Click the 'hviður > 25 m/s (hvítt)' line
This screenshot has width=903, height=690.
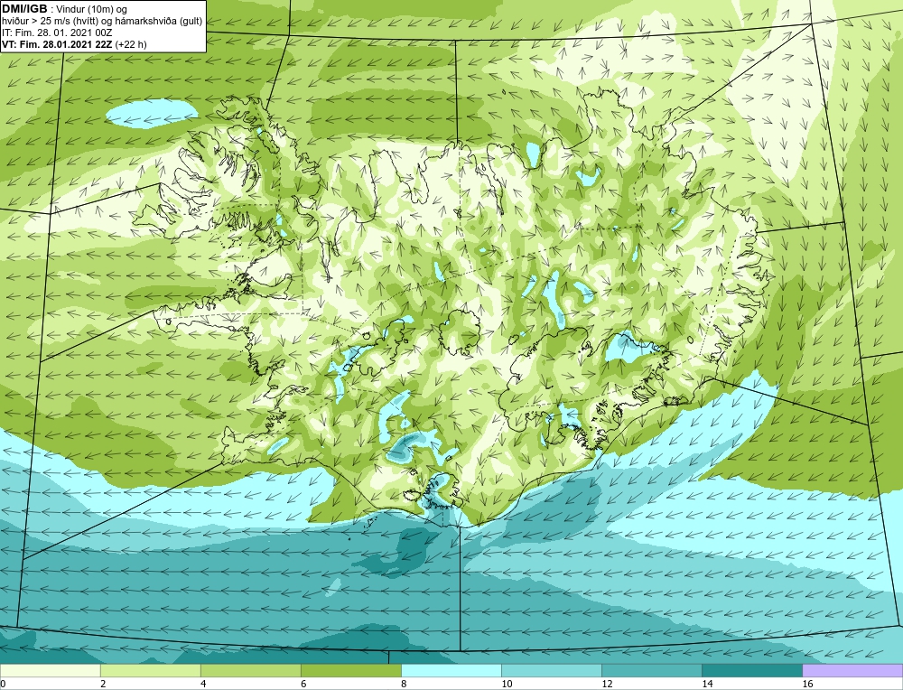point(51,22)
